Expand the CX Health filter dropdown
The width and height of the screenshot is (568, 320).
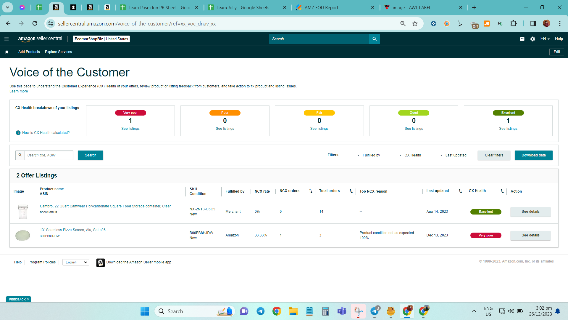(x=410, y=155)
